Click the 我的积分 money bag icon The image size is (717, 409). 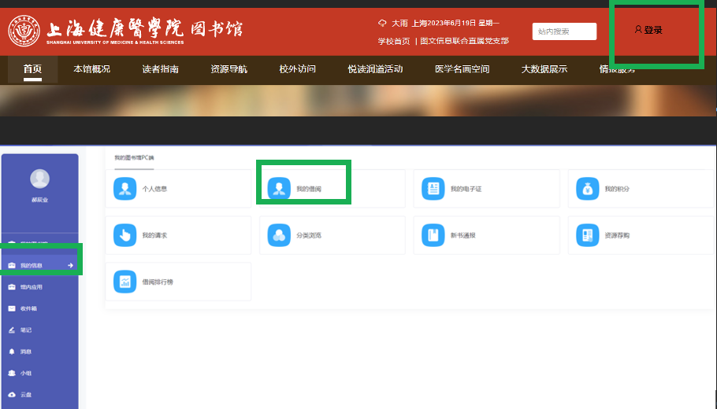point(587,189)
